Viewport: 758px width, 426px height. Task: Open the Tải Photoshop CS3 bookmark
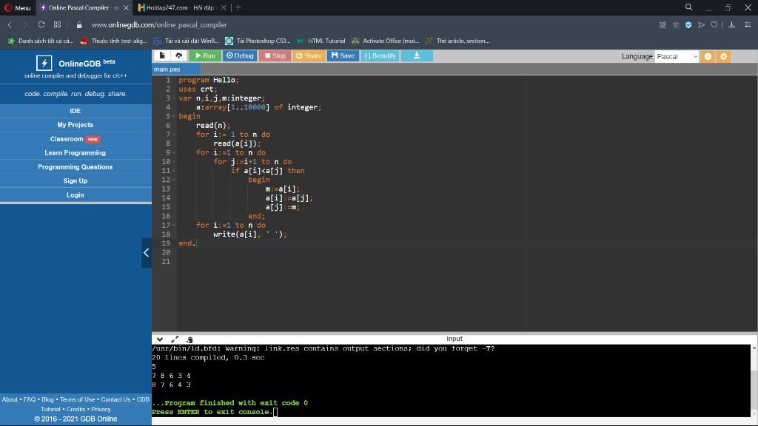[x=258, y=41]
